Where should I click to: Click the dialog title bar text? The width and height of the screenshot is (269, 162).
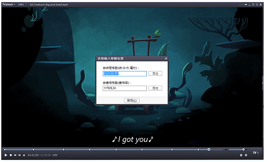point(110,58)
